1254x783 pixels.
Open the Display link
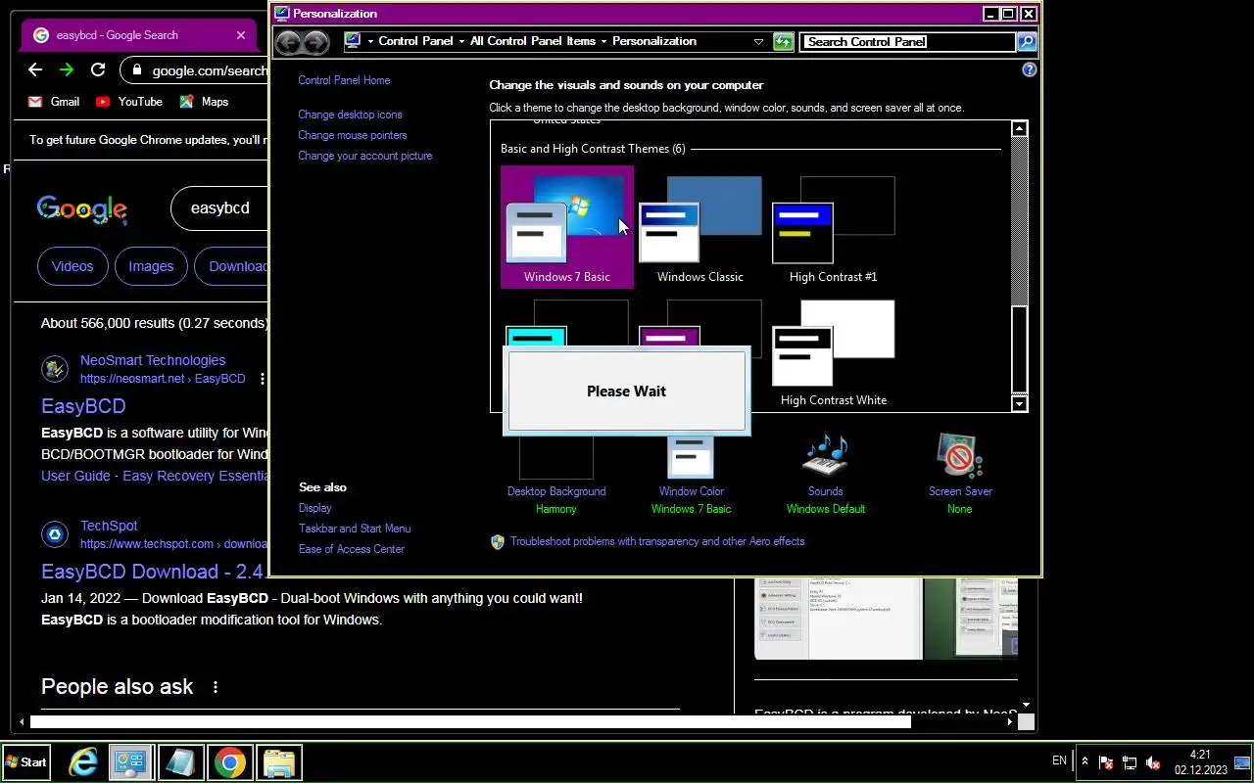tap(315, 508)
